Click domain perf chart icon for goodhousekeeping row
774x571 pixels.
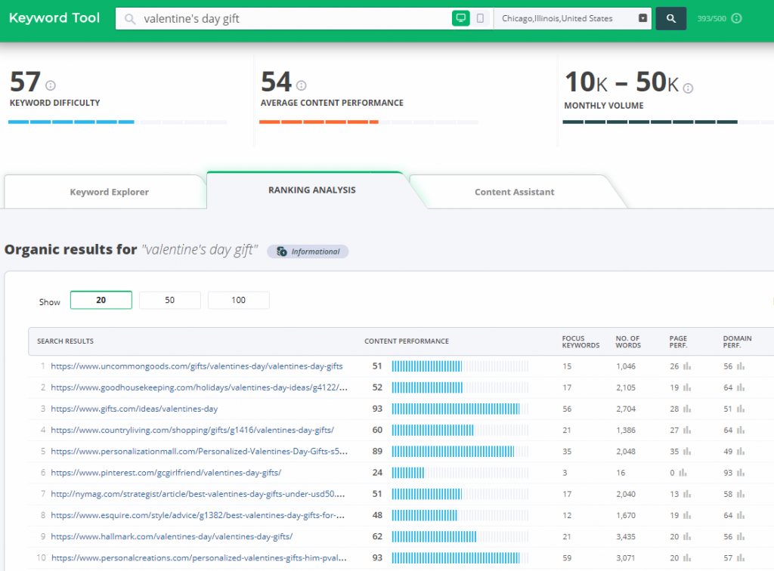click(x=741, y=387)
